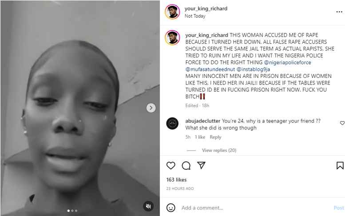Open abujadeclutter's profile avatar

(x=172, y=123)
